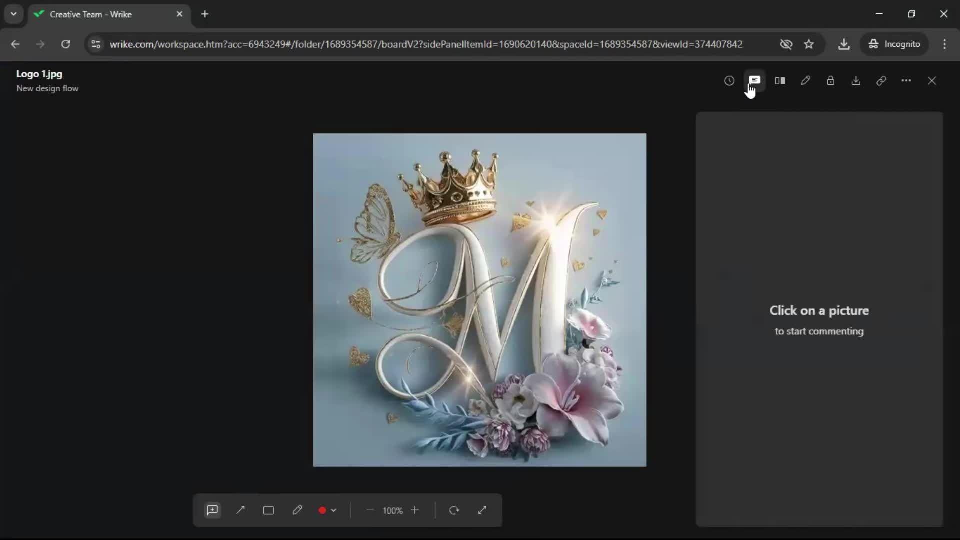Click the Incognito profile button
Viewport: 960px width, 540px height.
pyautogui.click(x=894, y=44)
